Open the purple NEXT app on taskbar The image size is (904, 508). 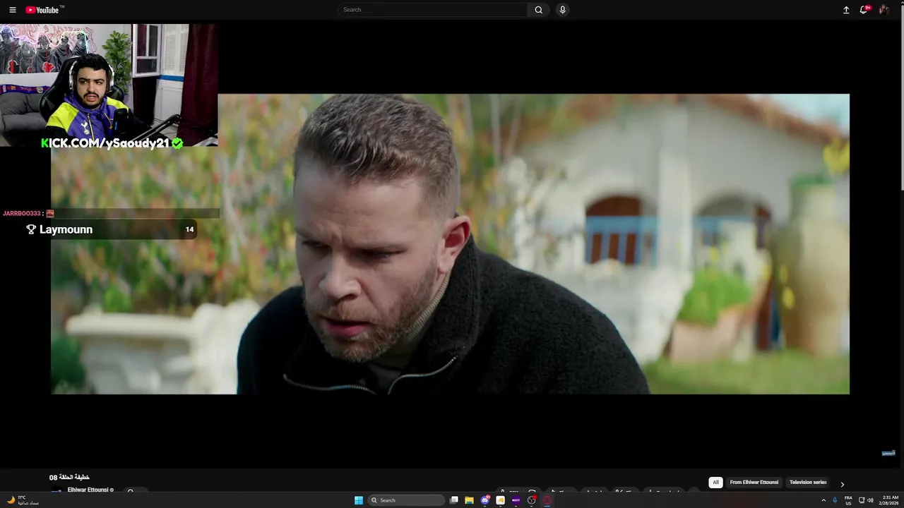(516, 500)
